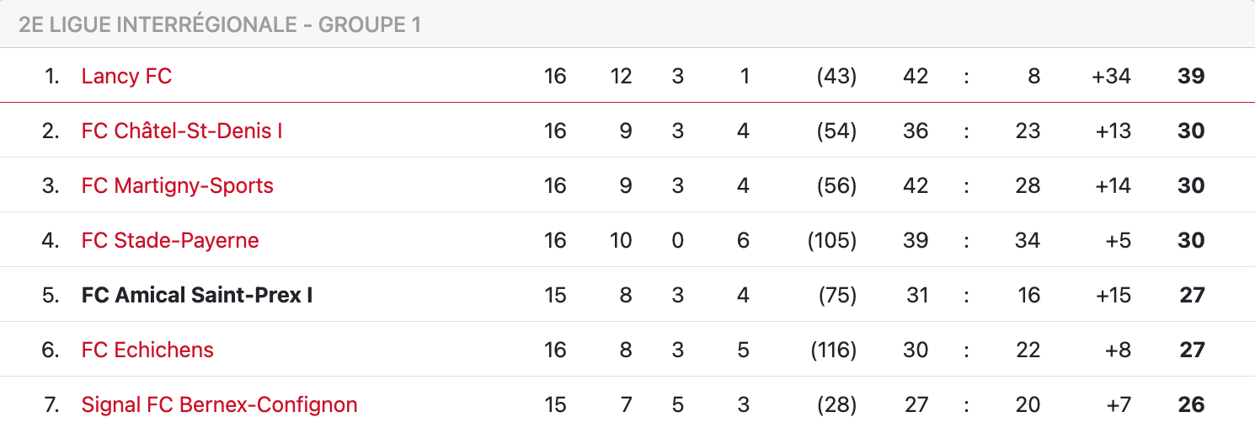1255x428 pixels.
Task: Click the (105) fair-play value for Stade-Payerne
Action: (832, 240)
